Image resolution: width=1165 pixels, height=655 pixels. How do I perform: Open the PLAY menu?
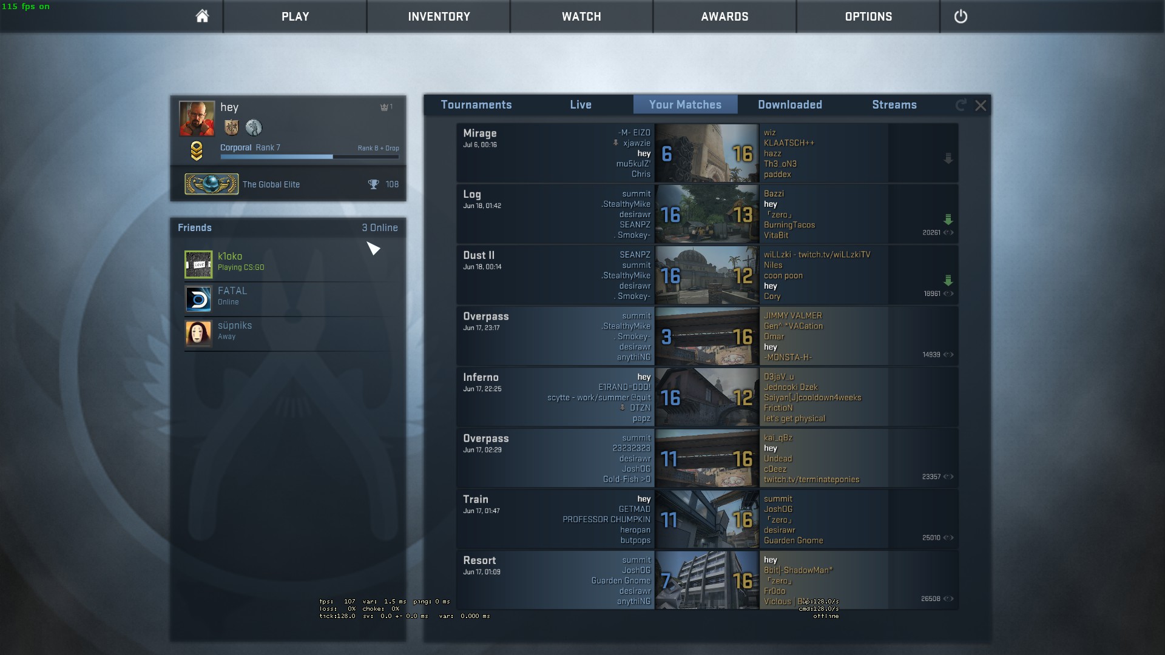[x=295, y=16]
